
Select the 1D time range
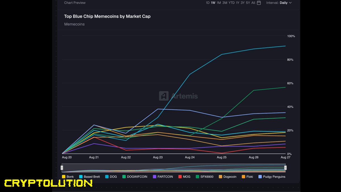(208, 3)
